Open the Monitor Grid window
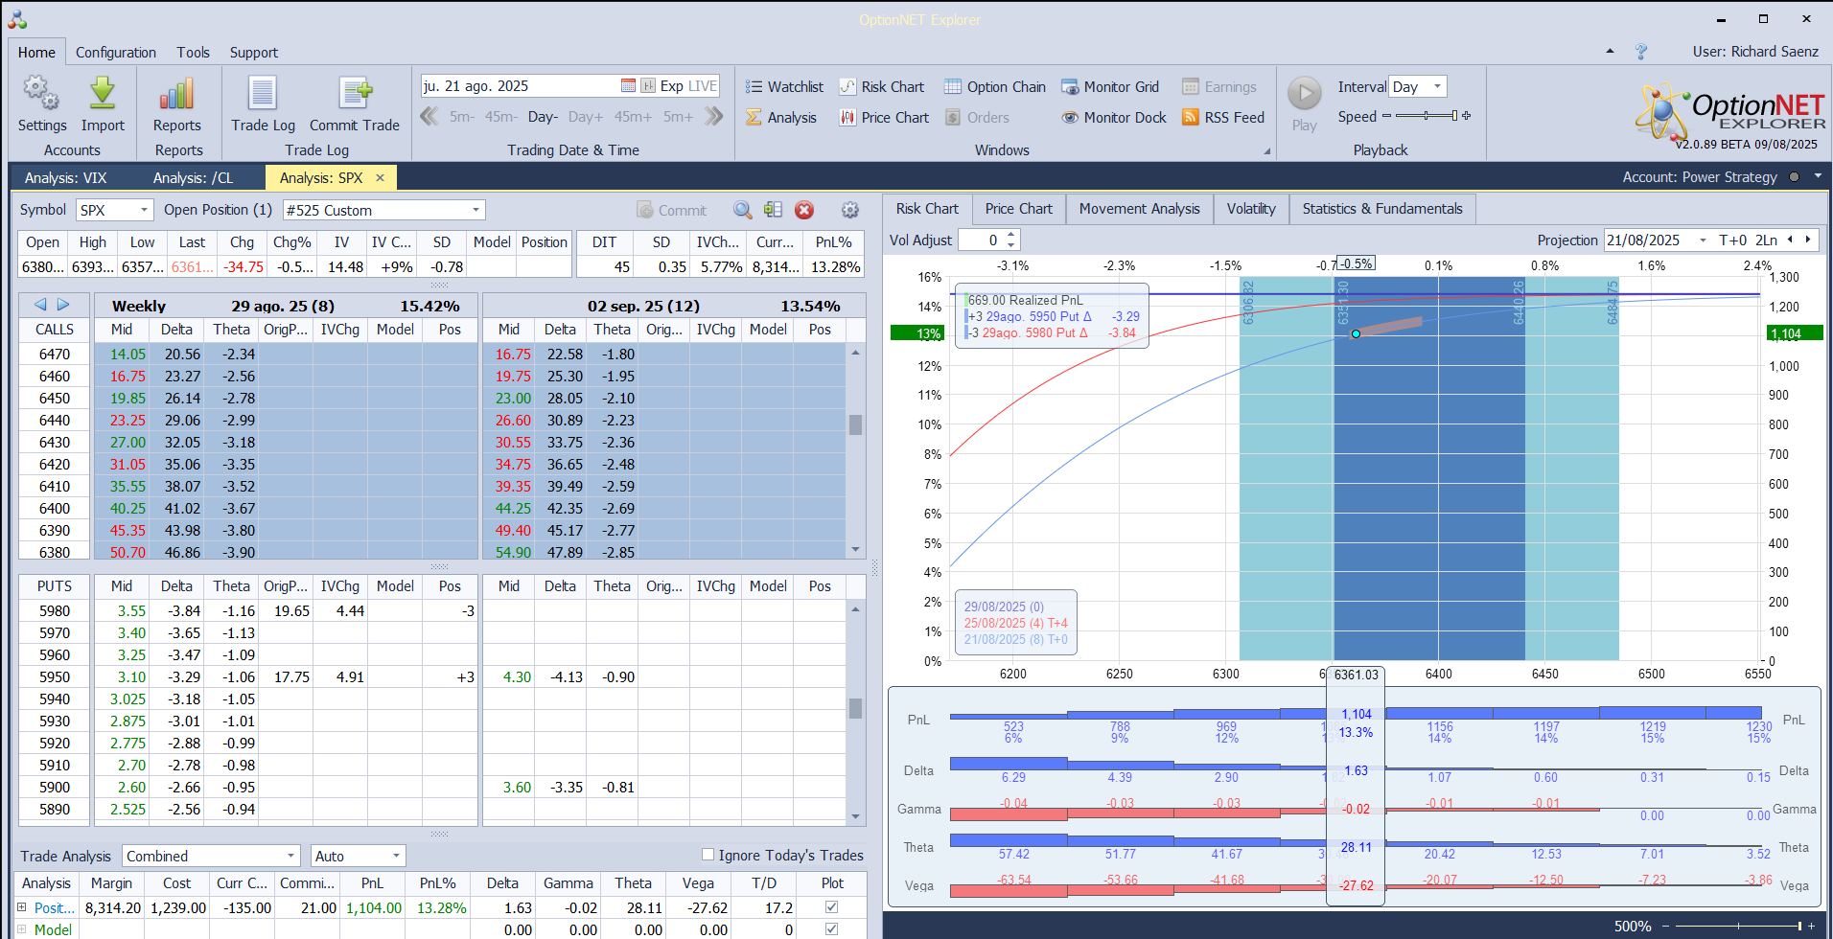The height and width of the screenshot is (939, 1833). coord(1110,87)
